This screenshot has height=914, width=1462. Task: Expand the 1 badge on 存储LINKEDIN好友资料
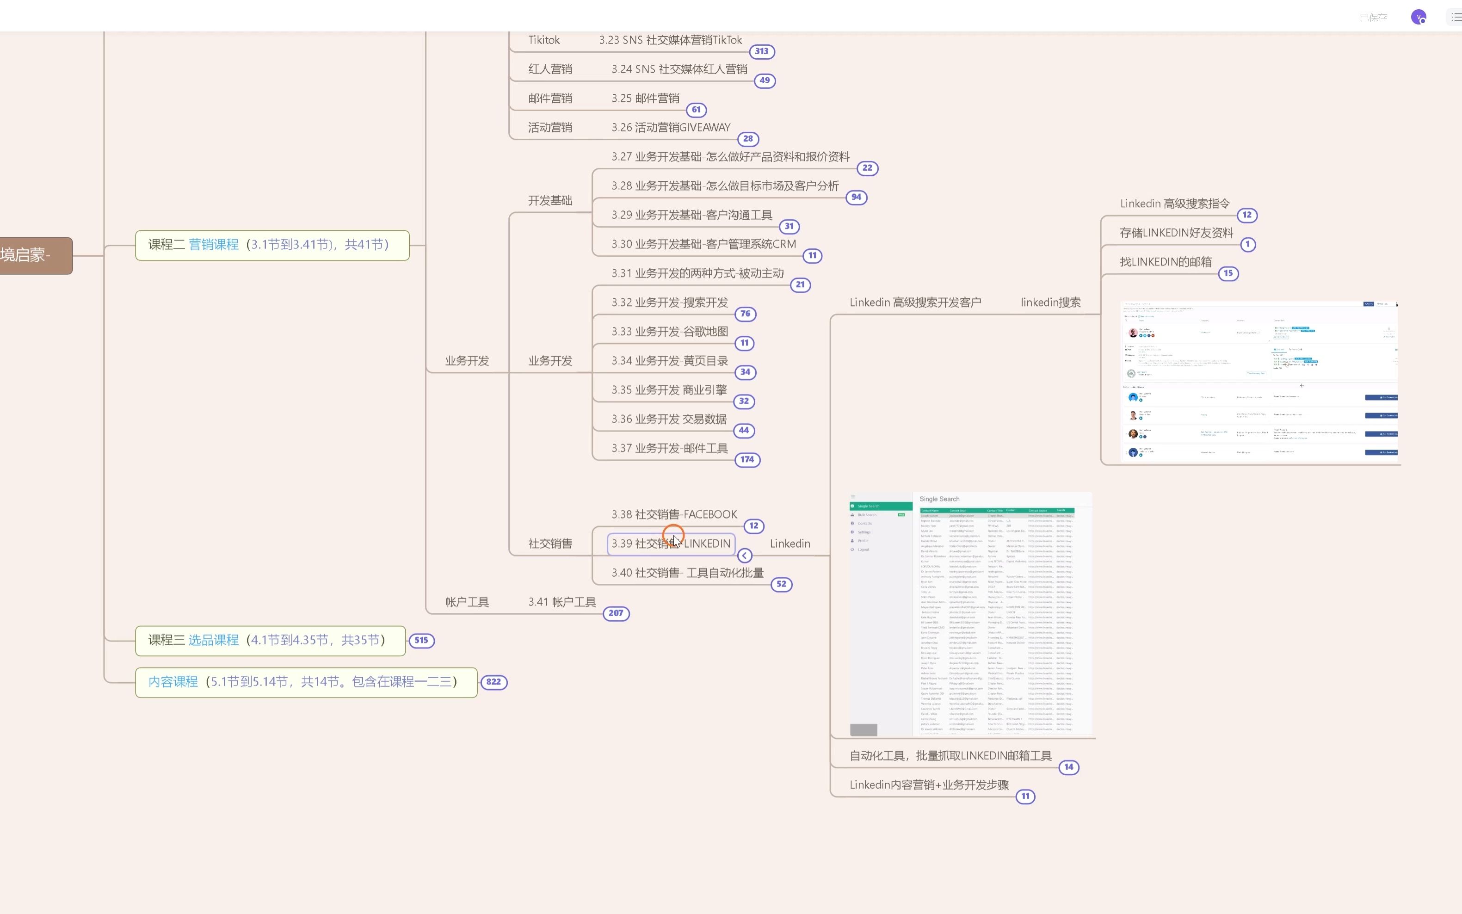[x=1247, y=244]
